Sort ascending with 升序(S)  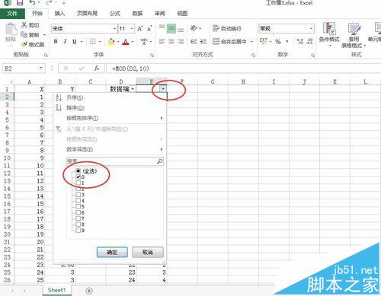coord(75,97)
